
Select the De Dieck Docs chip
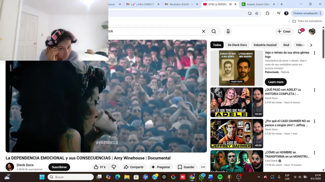point(237,45)
